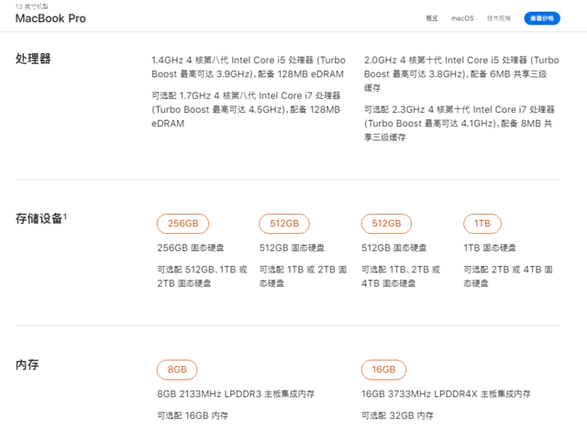
Task: Click text 可选配 512GB、1TB 或 2TB 固态硬盘
Action: [x=202, y=277]
